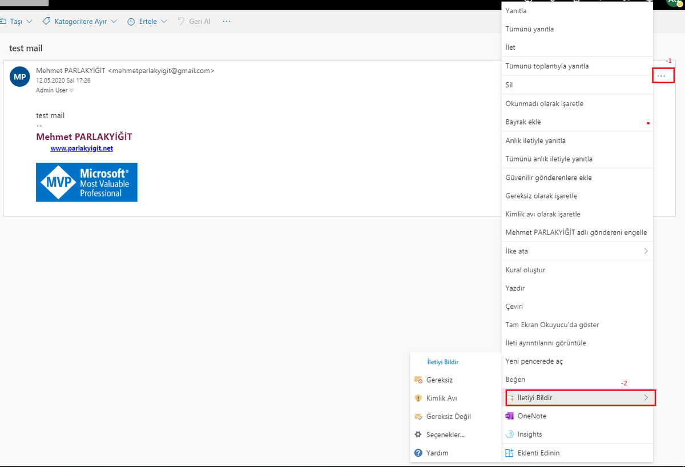Expand the İletiyi Bildir submenu arrow

646,397
